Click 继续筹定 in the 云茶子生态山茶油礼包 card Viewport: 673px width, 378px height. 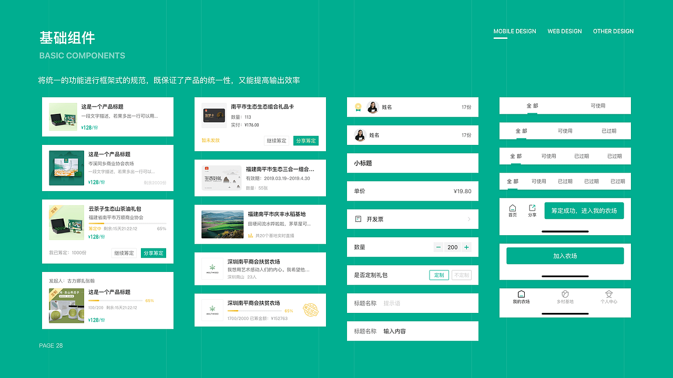coord(124,253)
